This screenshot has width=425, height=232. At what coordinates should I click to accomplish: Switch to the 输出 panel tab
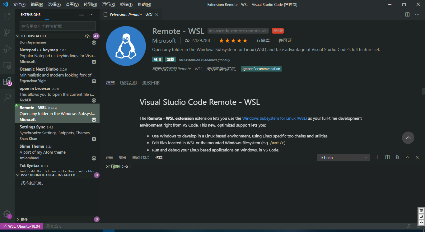pyautogui.click(x=123, y=158)
